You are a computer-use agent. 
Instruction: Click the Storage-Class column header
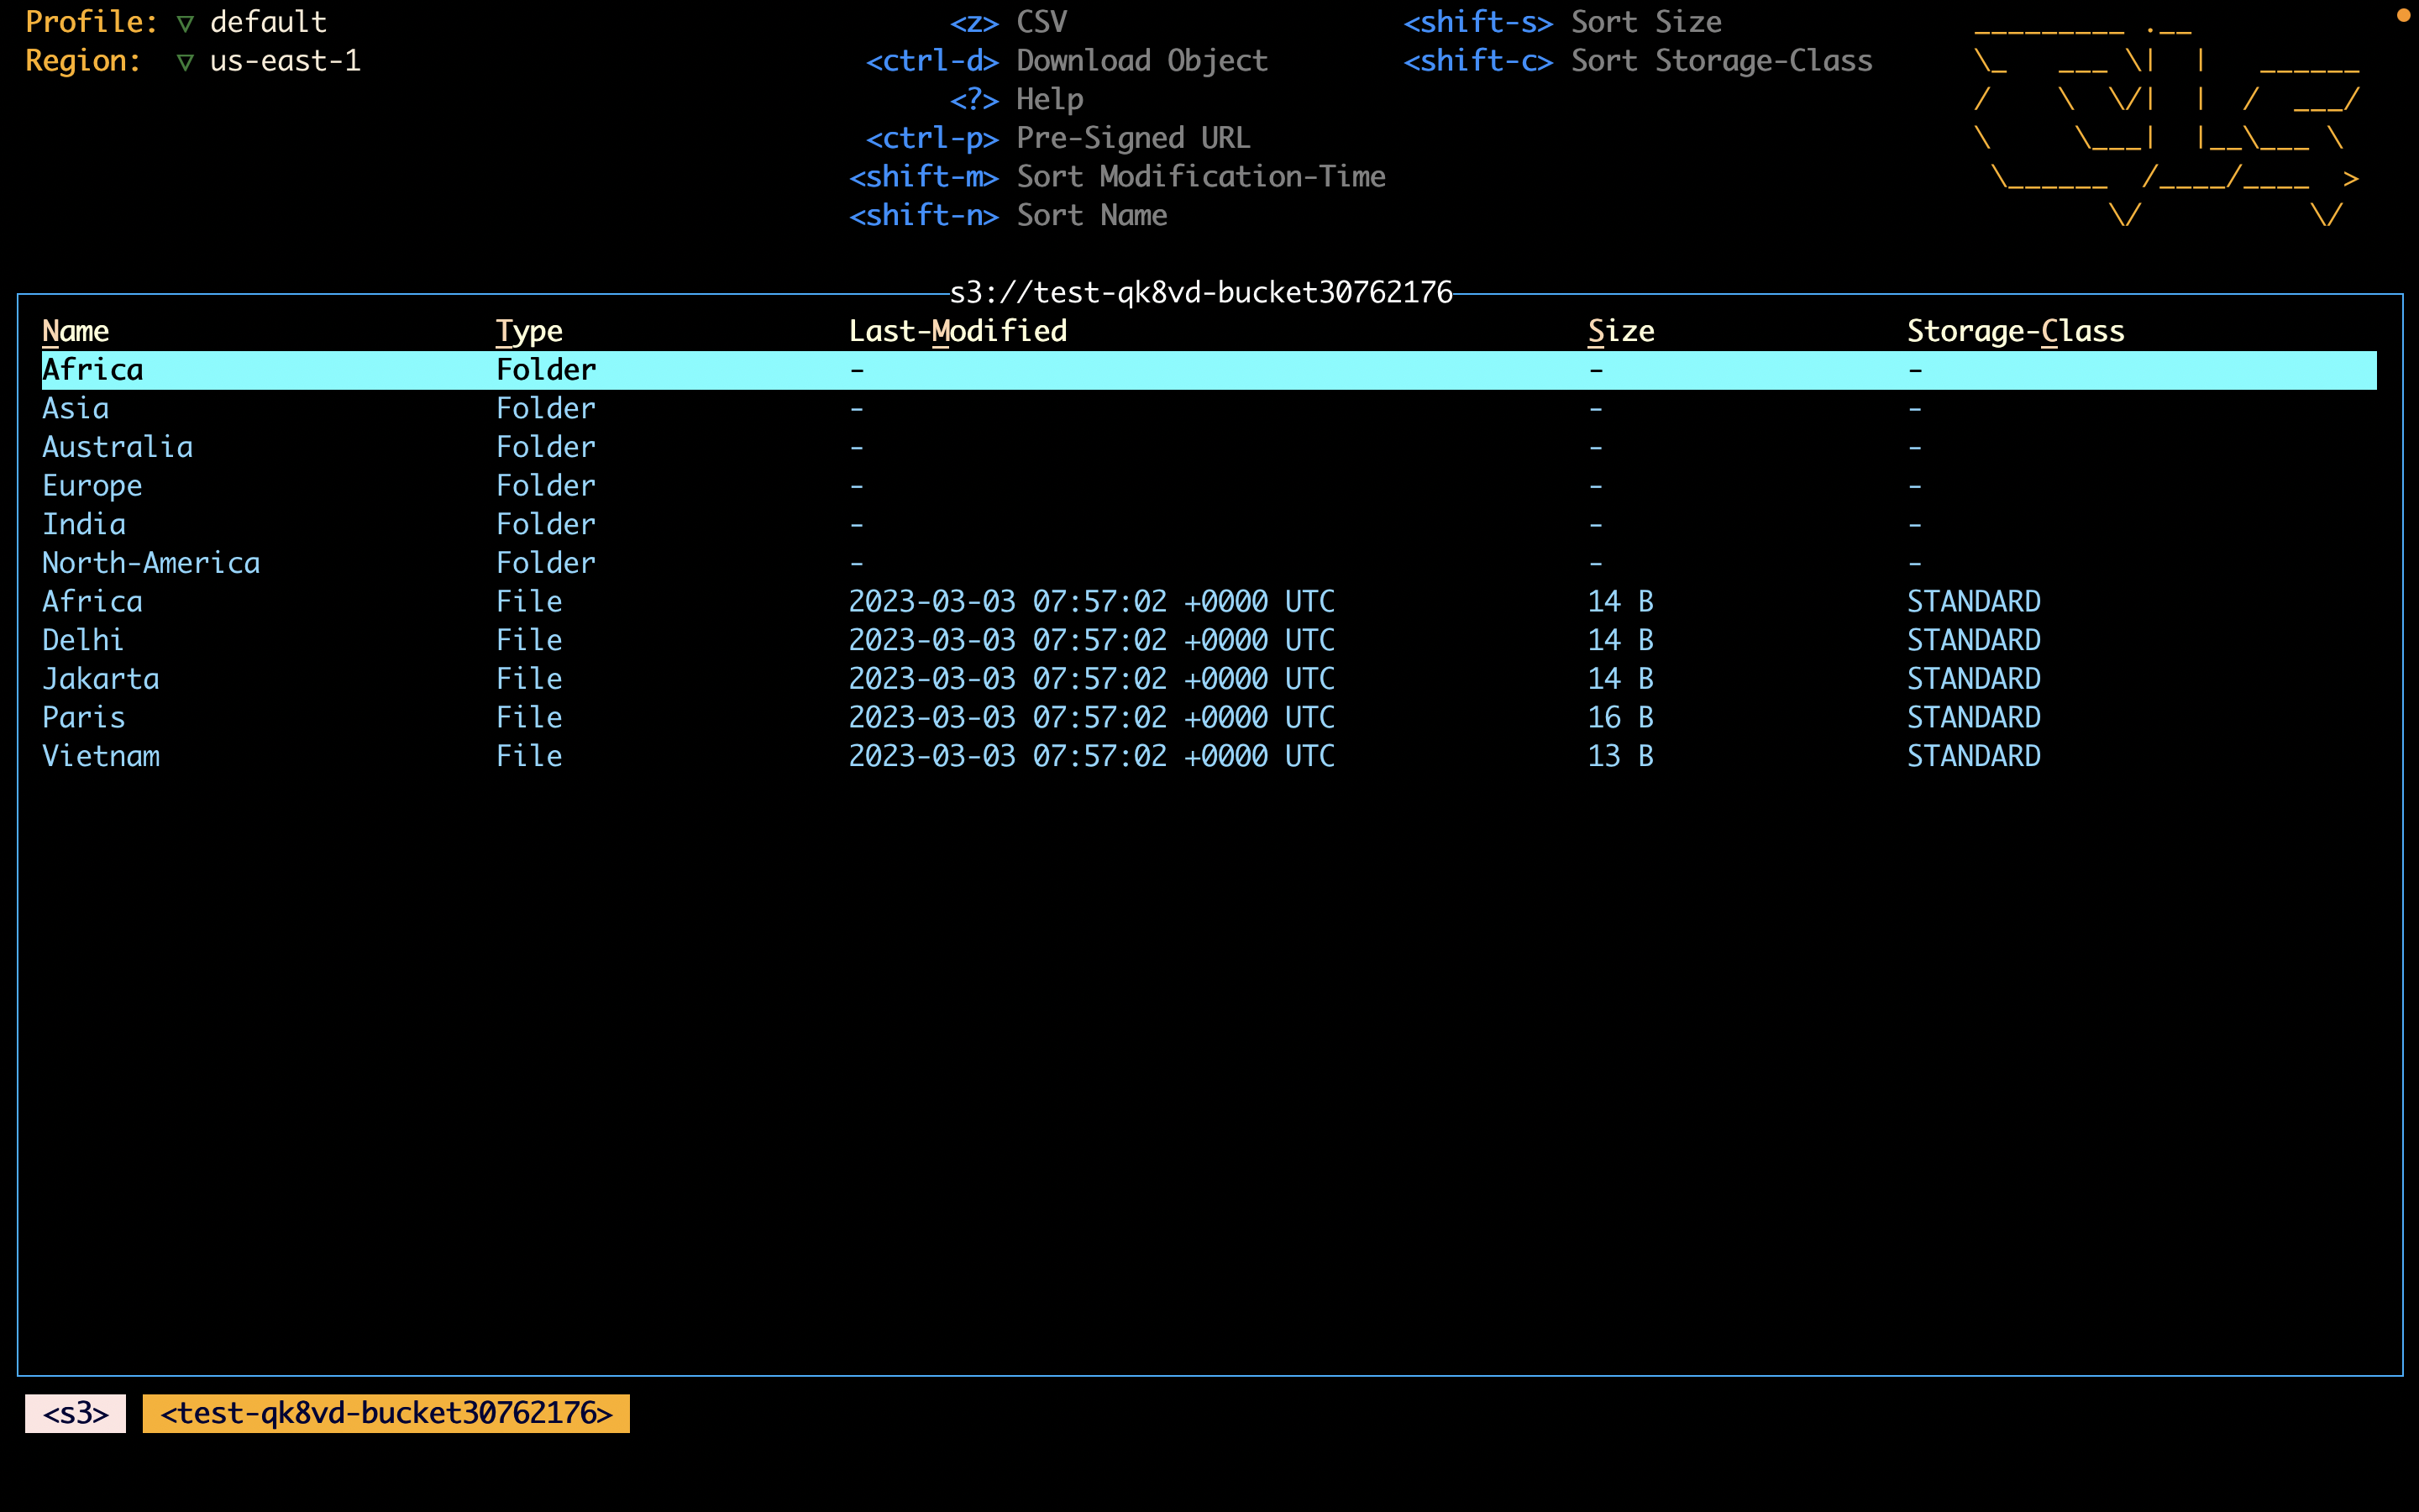click(2014, 331)
